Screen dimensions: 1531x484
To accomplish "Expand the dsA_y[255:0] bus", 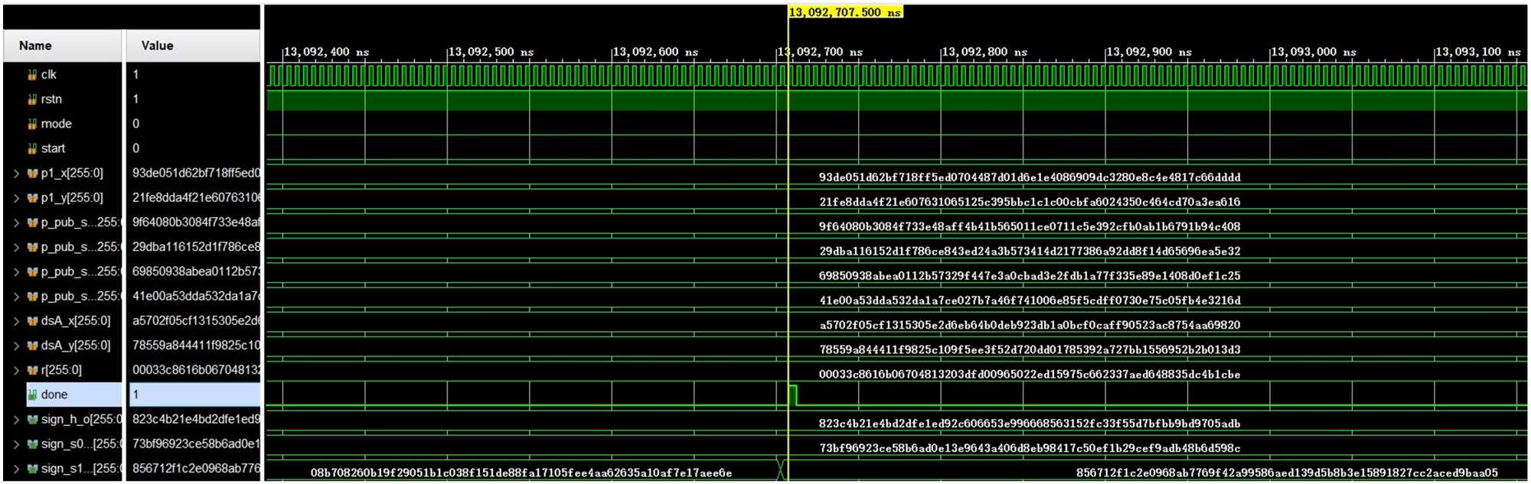I will [x=16, y=346].
